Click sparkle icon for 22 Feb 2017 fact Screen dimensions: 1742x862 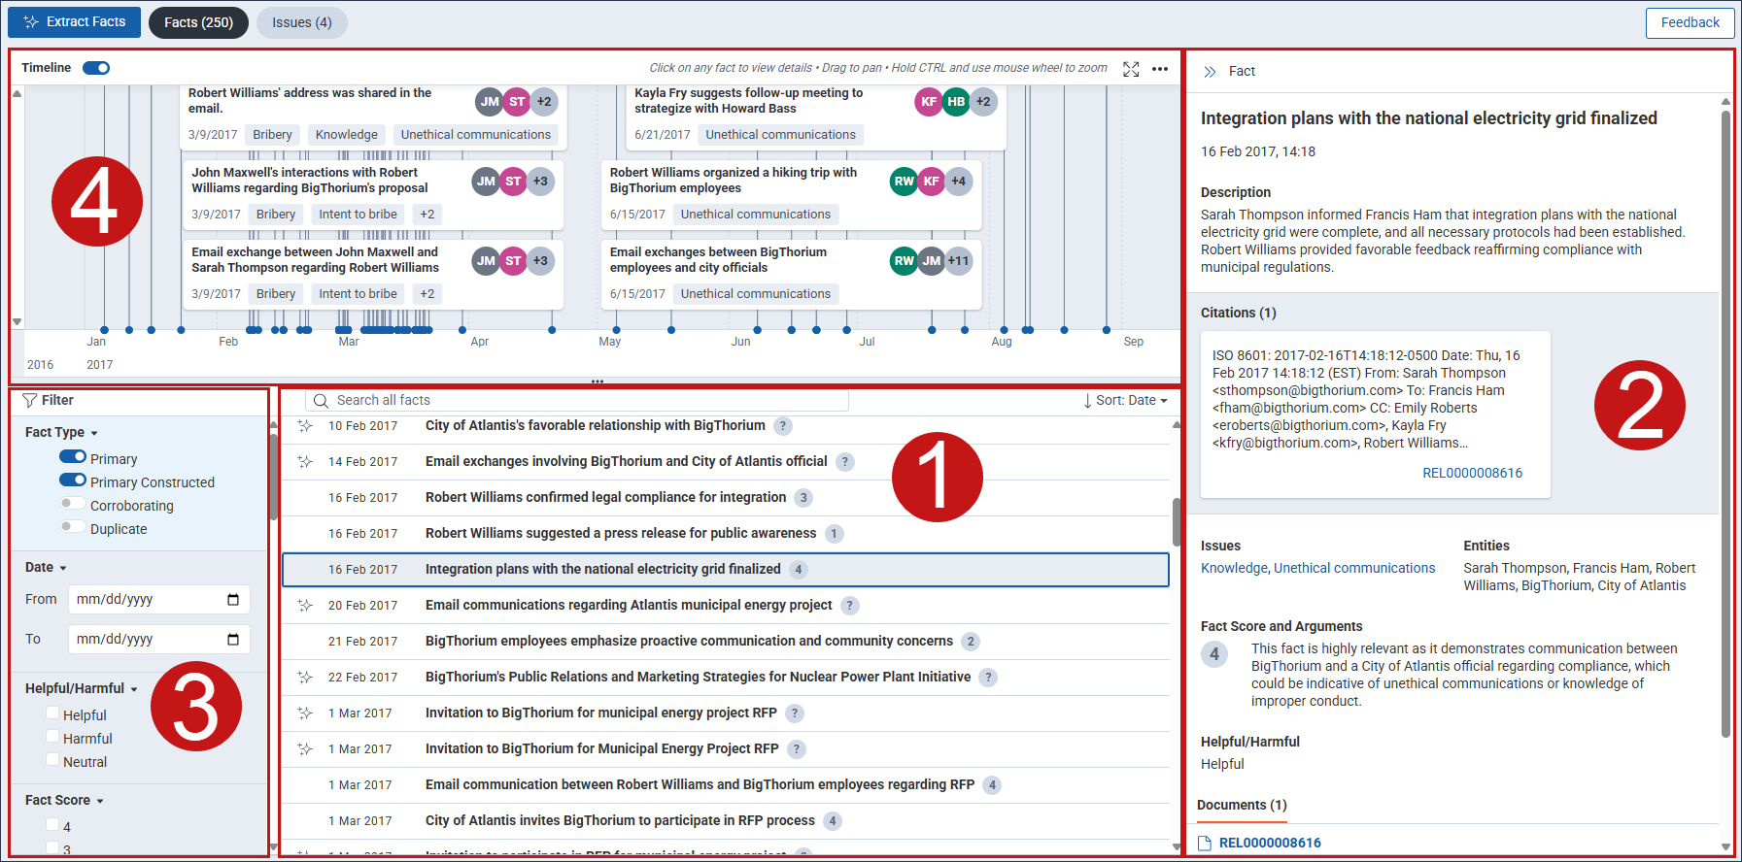(305, 678)
